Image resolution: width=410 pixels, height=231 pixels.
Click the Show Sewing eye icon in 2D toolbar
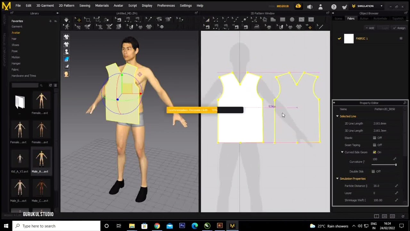coord(235,27)
